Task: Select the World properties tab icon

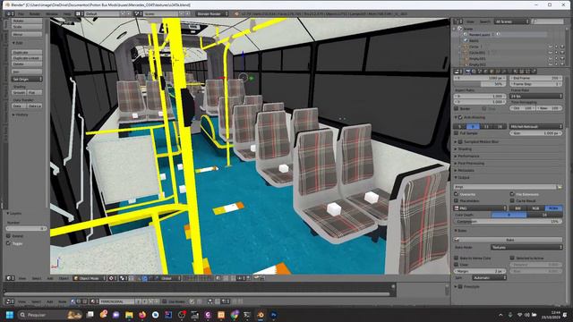Action: click(x=486, y=72)
